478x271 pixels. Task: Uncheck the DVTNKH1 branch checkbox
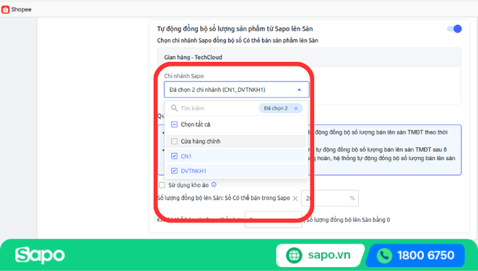coord(174,171)
